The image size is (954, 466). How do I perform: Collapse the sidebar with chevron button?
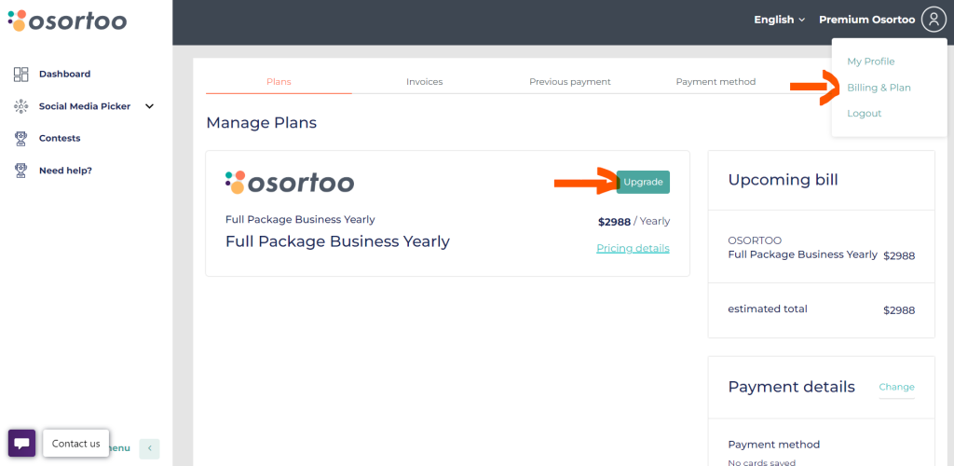point(150,449)
